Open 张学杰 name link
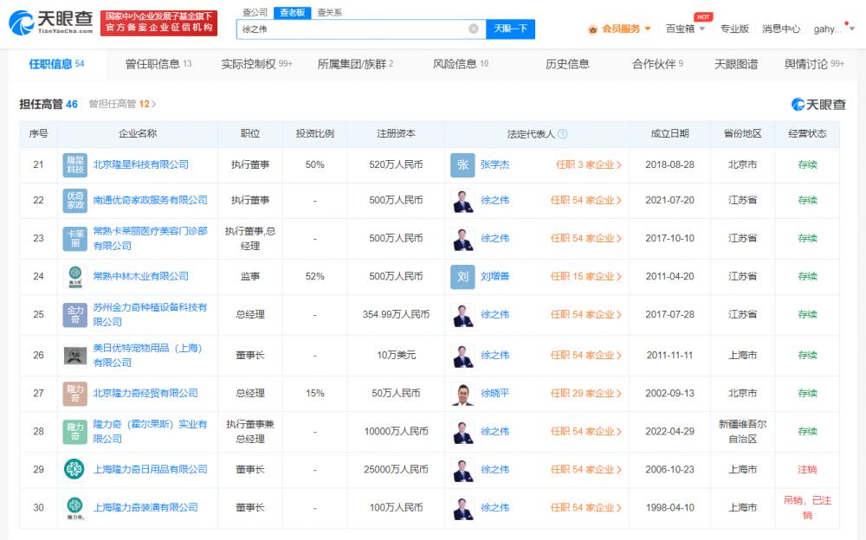 point(494,165)
